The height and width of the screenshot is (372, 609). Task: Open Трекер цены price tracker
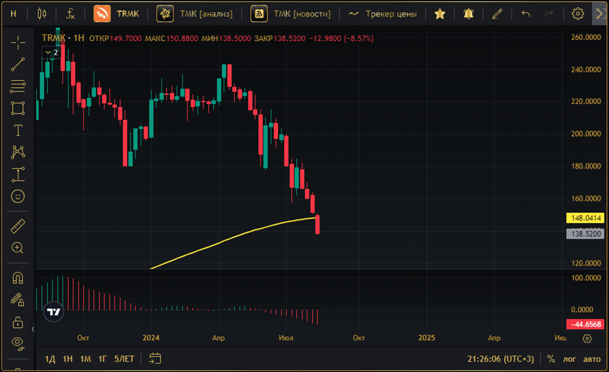tap(383, 14)
